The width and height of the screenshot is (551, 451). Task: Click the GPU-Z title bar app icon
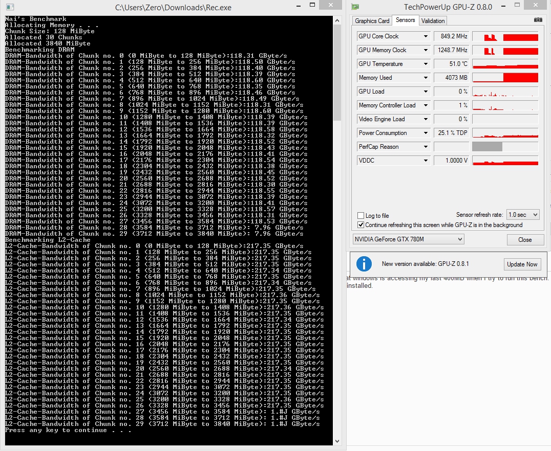point(355,7)
